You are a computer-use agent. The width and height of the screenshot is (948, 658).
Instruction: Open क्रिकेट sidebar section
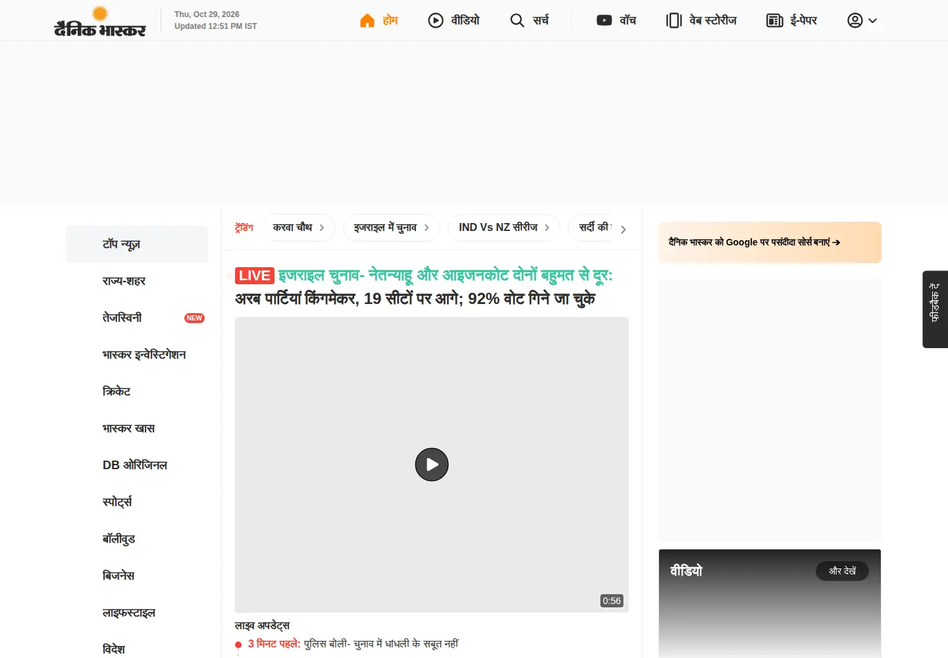pos(137,392)
